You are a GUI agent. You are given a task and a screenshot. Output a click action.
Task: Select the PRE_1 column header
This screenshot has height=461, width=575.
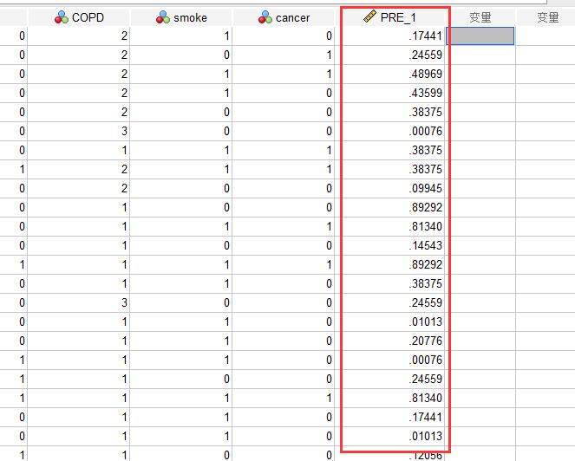click(x=390, y=17)
